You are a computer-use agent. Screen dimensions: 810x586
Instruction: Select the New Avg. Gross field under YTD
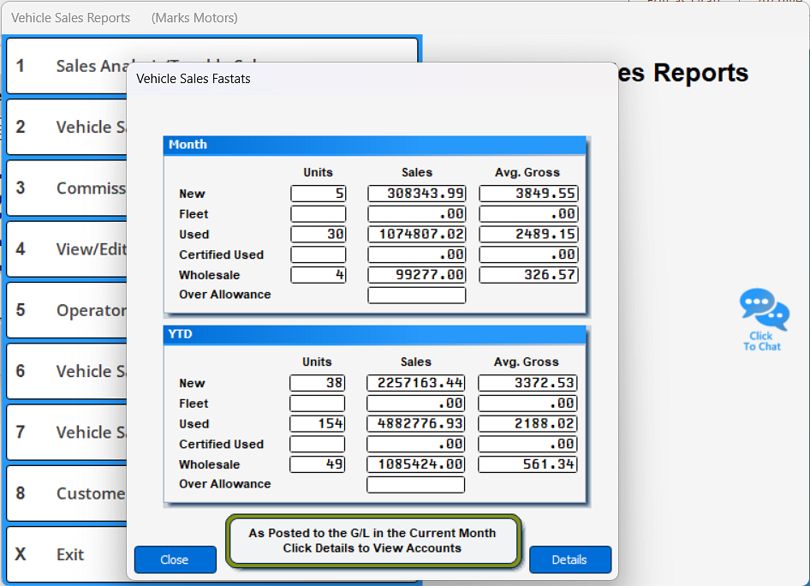pyautogui.click(x=527, y=382)
